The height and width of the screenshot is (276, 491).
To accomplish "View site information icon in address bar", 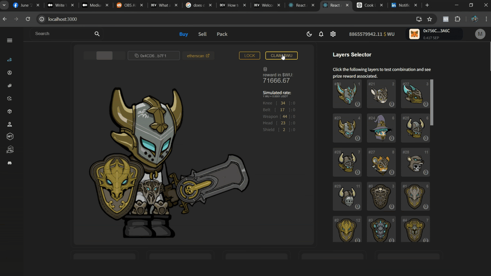I will click(41, 19).
